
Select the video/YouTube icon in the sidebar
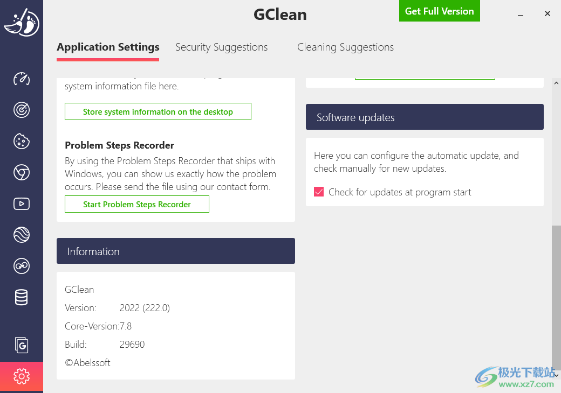click(22, 203)
